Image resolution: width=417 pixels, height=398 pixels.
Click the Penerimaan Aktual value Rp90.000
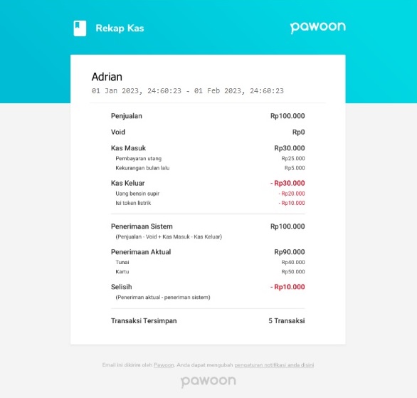[x=290, y=252]
